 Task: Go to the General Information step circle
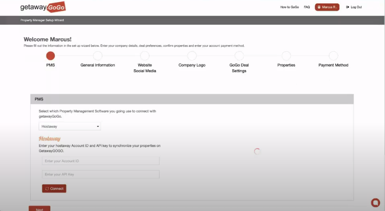click(98, 56)
